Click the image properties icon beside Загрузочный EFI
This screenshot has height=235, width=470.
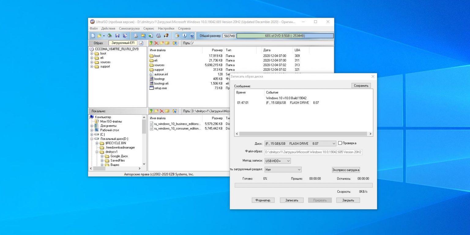click(141, 43)
